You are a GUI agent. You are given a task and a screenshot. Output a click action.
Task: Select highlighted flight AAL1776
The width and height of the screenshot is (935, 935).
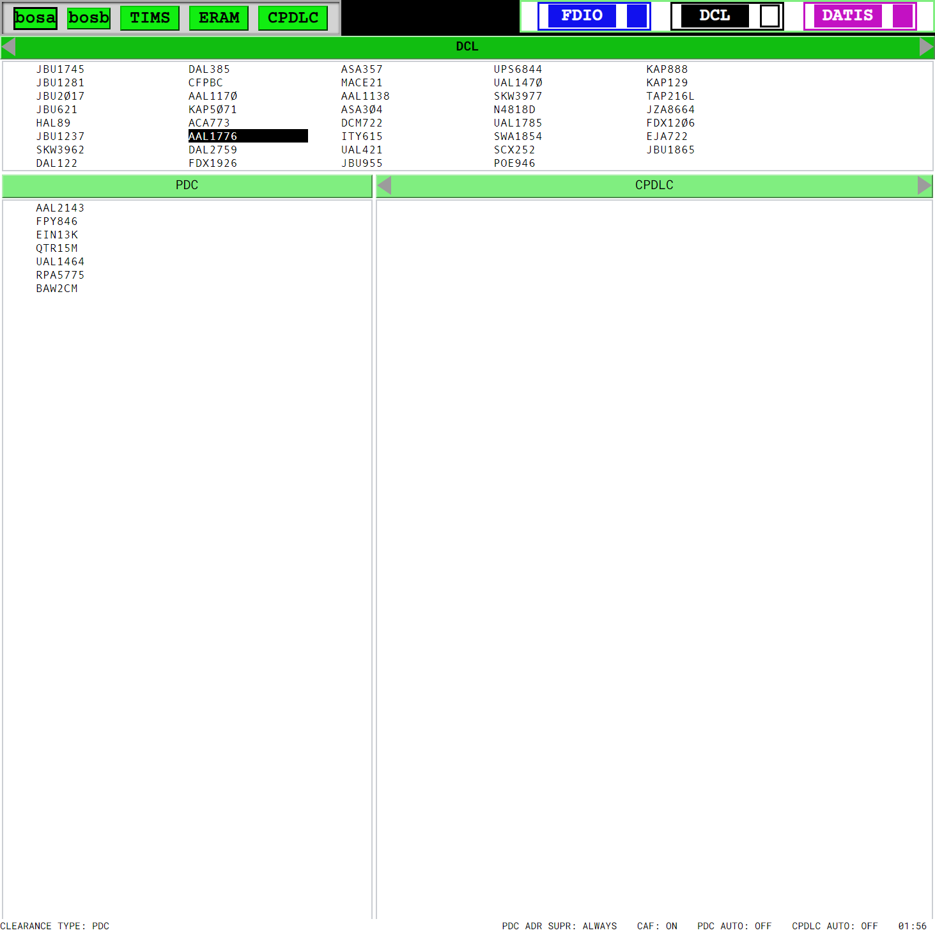click(x=248, y=136)
